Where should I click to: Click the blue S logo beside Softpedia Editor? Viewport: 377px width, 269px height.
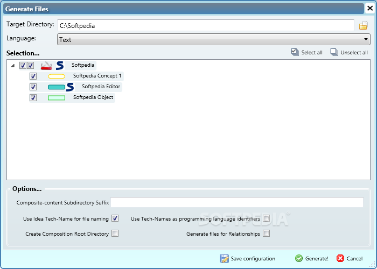point(70,87)
